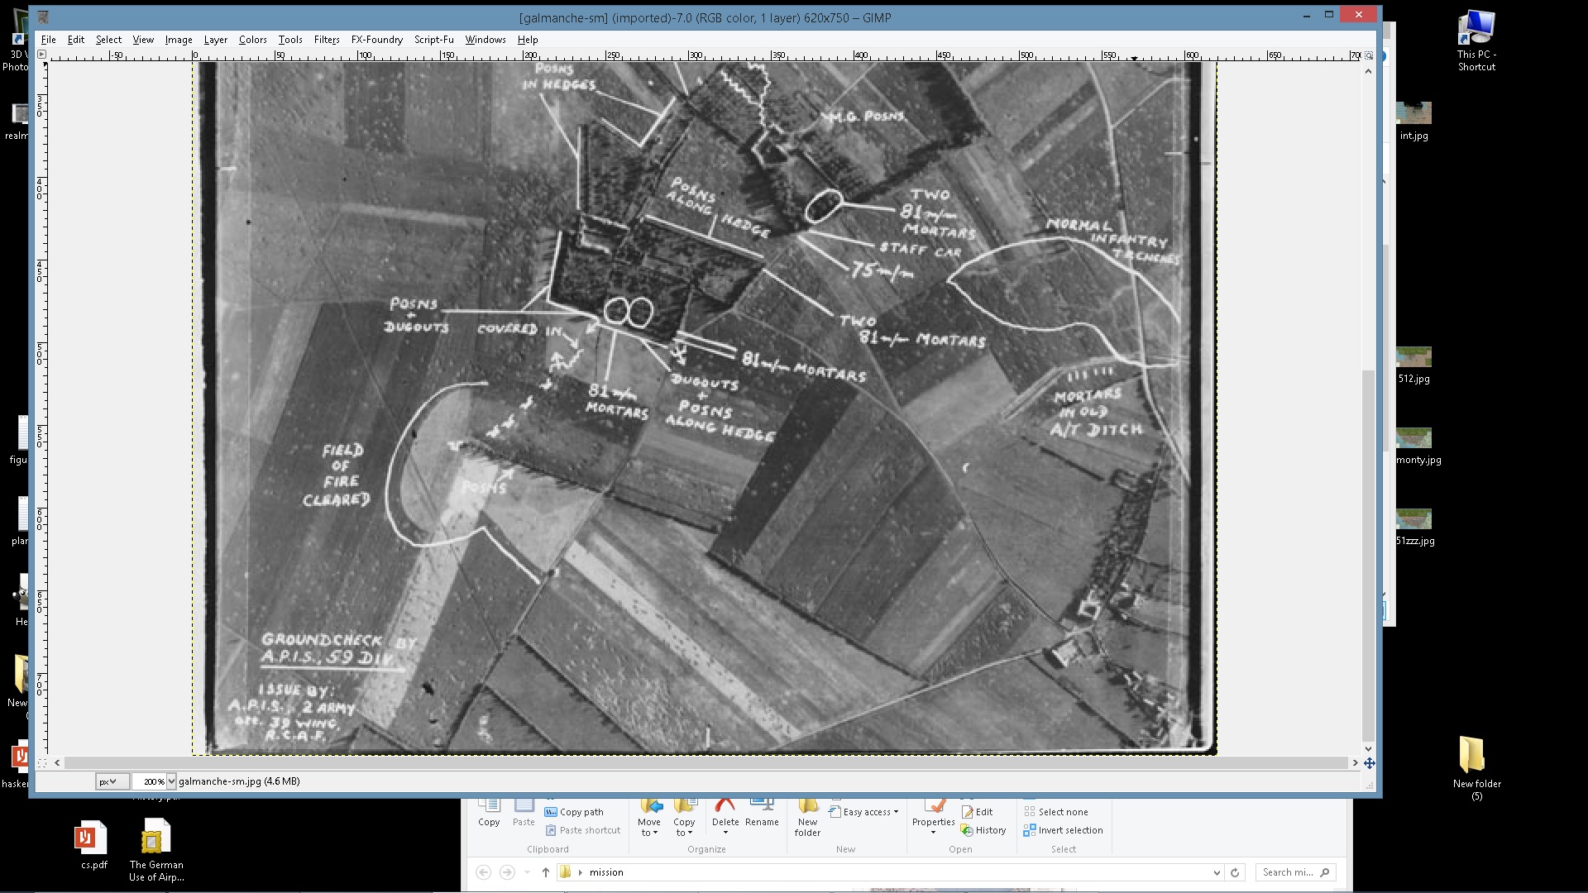Image resolution: width=1588 pixels, height=893 pixels.
Task: Toggle zoom-on-resize button above vertical scrollbar
Action: click(x=1369, y=55)
